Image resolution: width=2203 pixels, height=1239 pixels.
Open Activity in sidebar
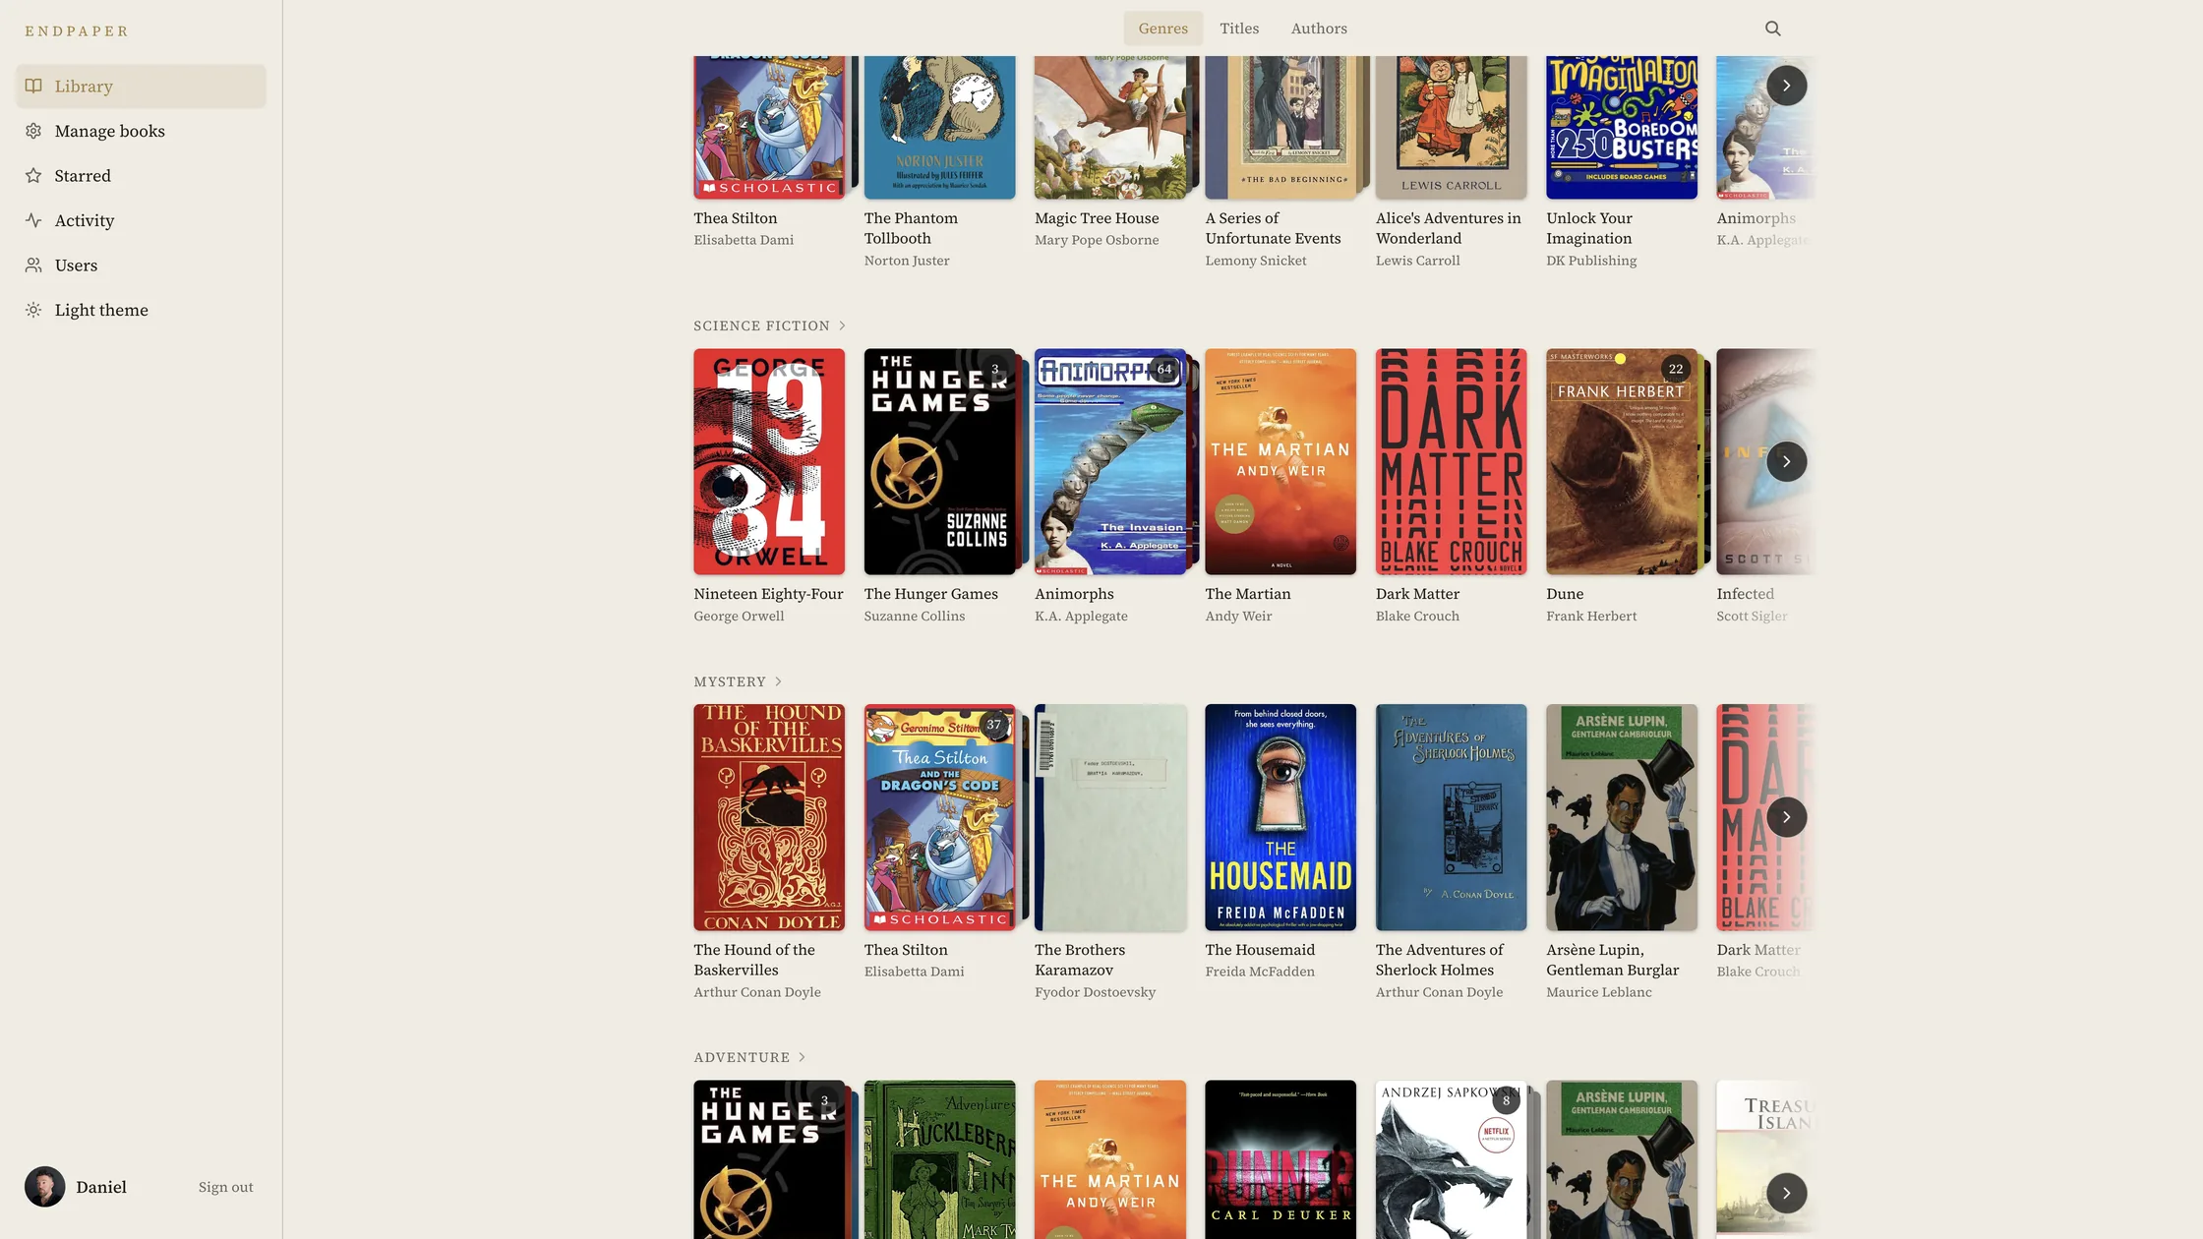(141, 220)
